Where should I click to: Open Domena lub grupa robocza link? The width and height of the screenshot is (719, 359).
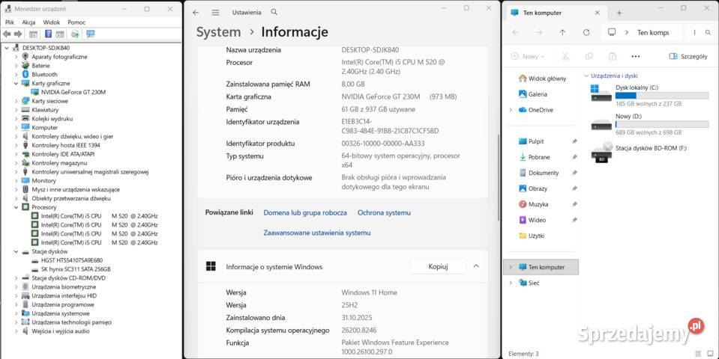click(x=305, y=212)
